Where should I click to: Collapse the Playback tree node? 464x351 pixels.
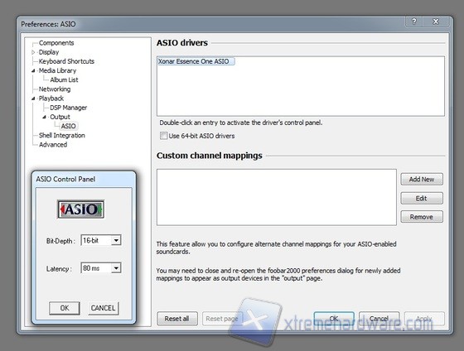coord(33,99)
